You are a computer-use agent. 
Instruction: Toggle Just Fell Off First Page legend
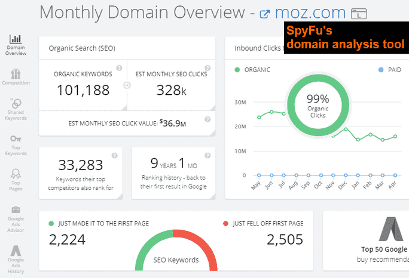pos(263,223)
